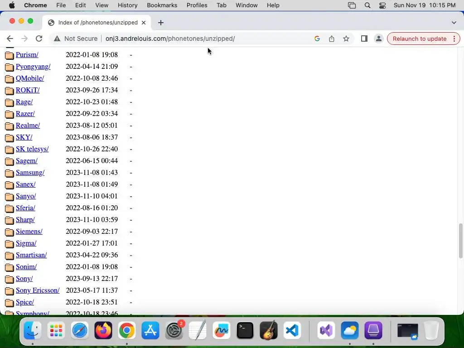Open Control Center in menu bar
Image resolution: width=464 pixels, height=348 pixels.
click(382, 5)
